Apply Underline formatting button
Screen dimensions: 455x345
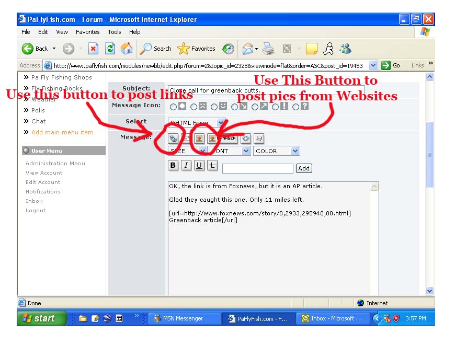[199, 166]
